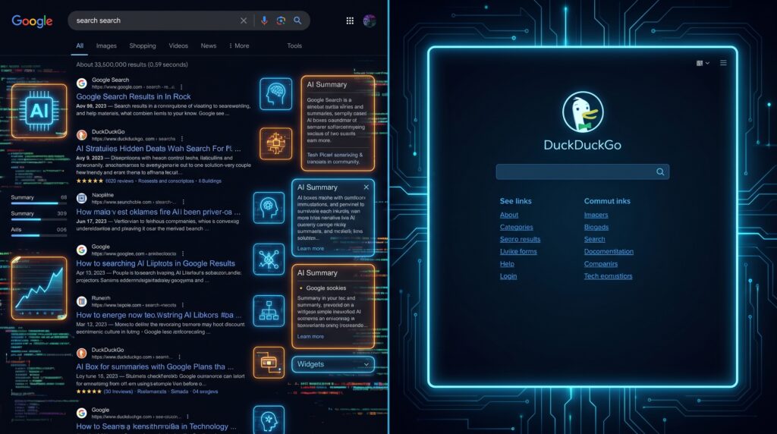This screenshot has height=434, width=777.
Task: Open options for How to searching result
Action: (x=183, y=253)
